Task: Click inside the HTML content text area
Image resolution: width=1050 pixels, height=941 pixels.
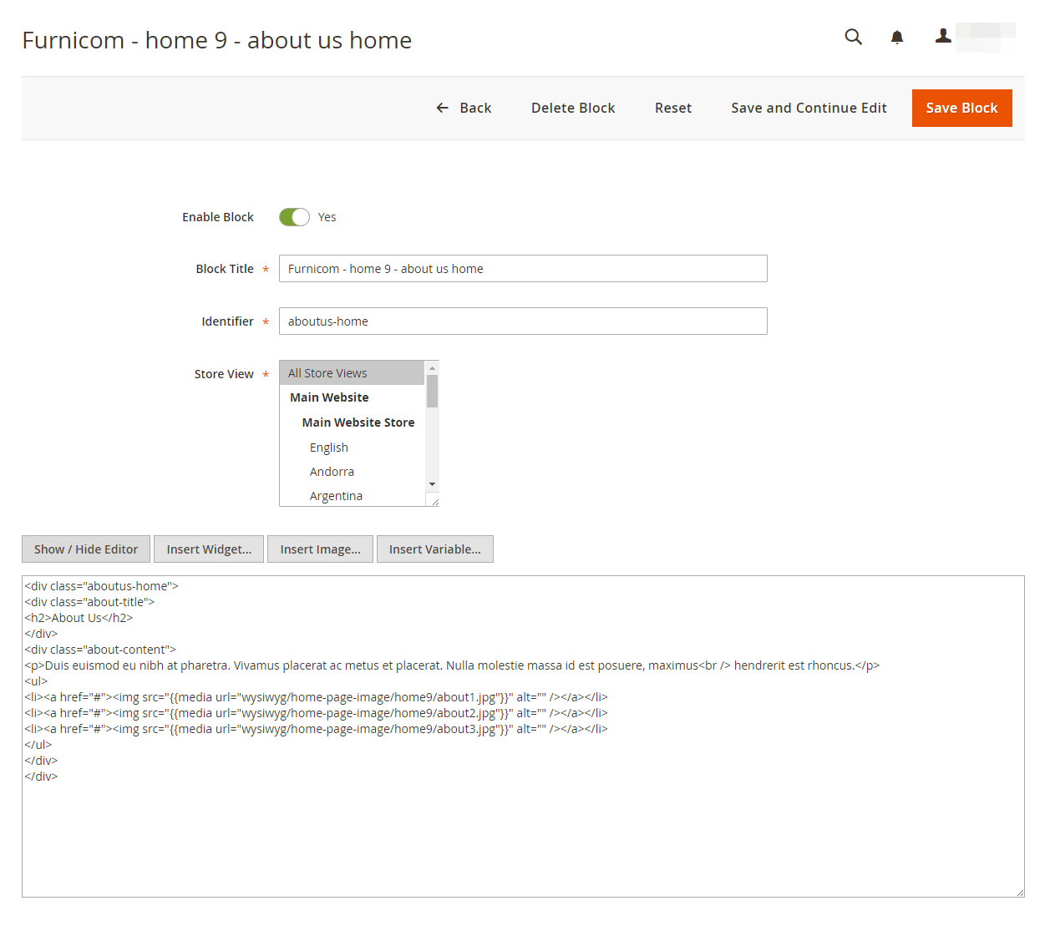Action: tap(523, 736)
